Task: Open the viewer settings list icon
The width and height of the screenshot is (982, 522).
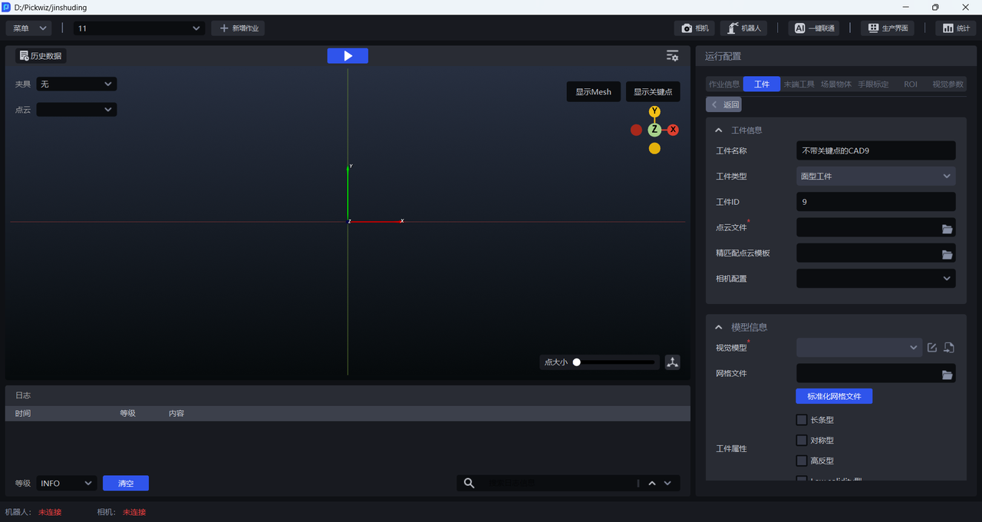Action: pos(672,56)
